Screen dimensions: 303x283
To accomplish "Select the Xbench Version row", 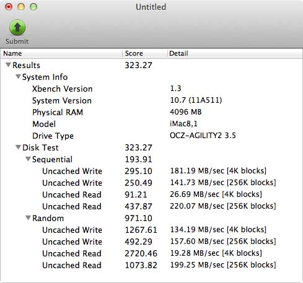I will pyautogui.click(x=151, y=89).
